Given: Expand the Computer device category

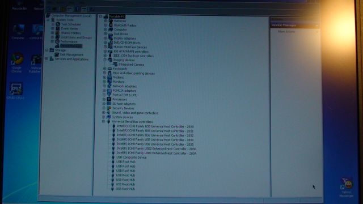Looking at the screenshot, I should tap(106, 29).
